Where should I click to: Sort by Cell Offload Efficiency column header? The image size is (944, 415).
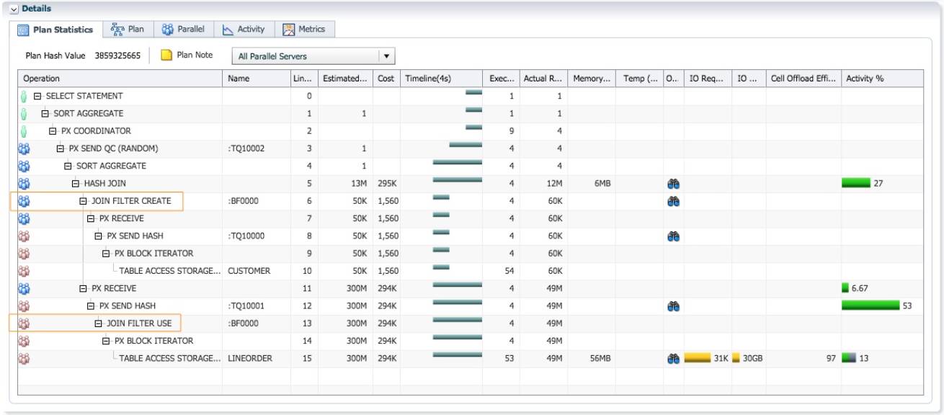tap(803, 79)
